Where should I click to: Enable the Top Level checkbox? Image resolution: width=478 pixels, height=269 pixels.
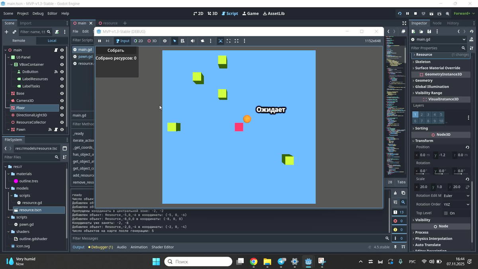[446, 213]
